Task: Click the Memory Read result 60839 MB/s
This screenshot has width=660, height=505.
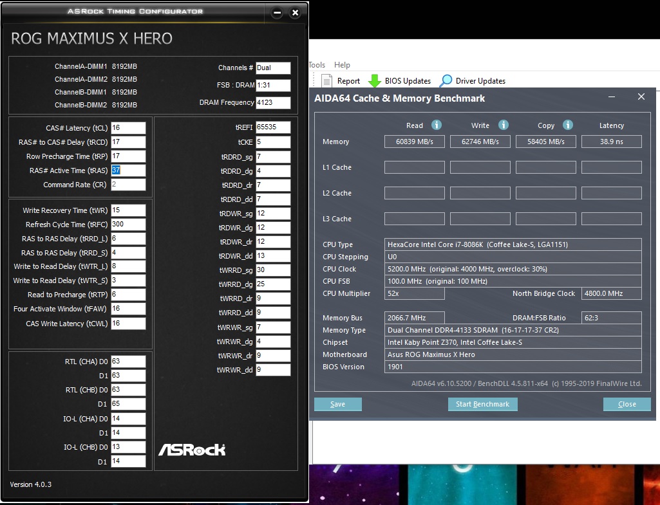Action: tap(415, 142)
